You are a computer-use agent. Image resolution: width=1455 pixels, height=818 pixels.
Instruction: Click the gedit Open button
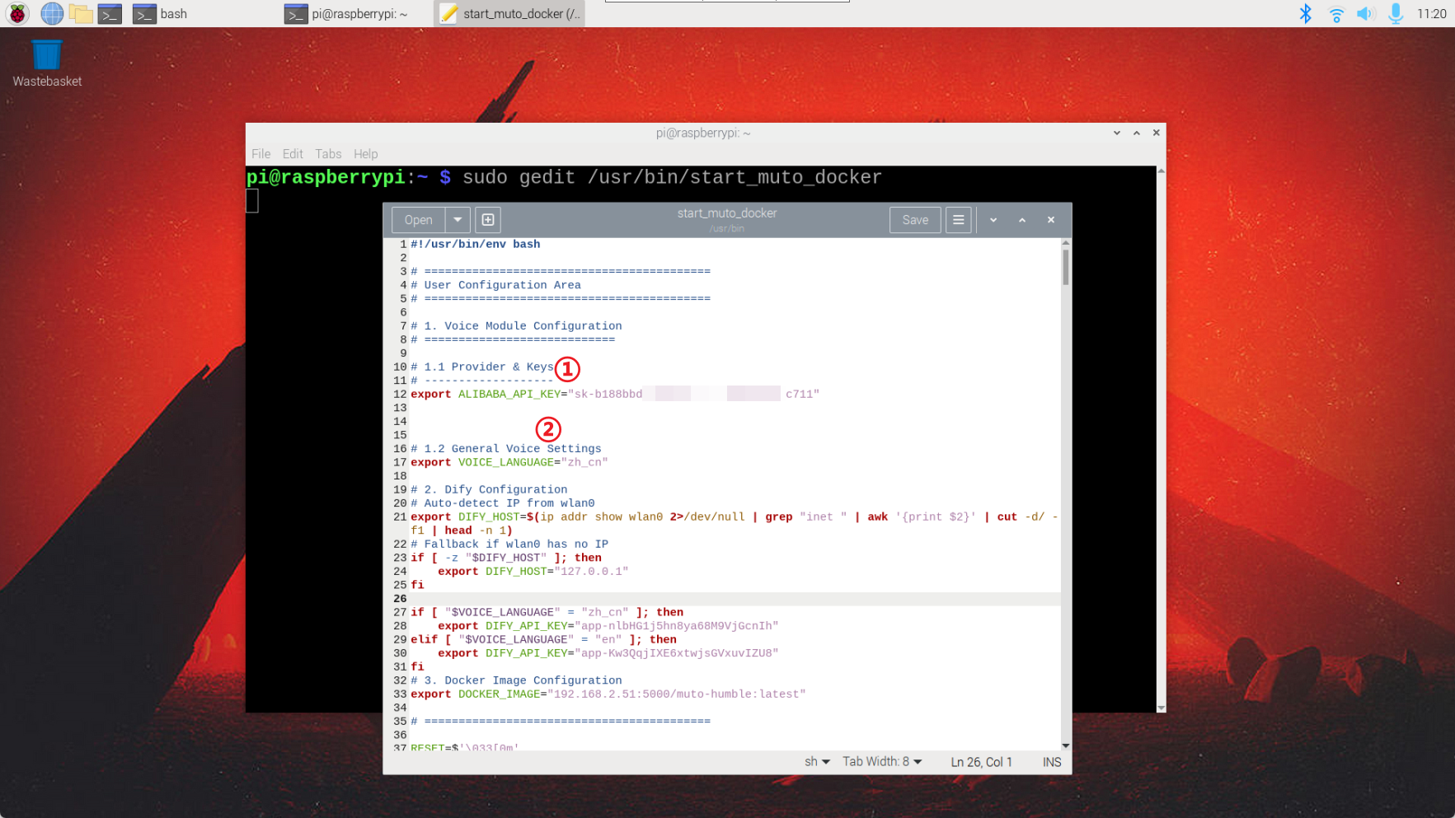point(418,220)
